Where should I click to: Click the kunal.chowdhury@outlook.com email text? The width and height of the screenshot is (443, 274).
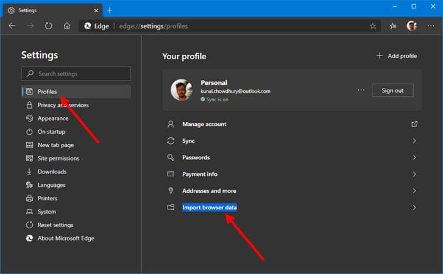[x=235, y=91]
